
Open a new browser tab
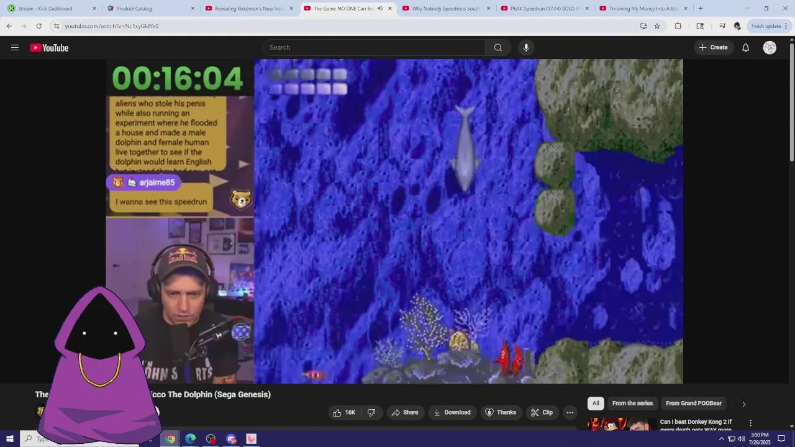pos(701,9)
